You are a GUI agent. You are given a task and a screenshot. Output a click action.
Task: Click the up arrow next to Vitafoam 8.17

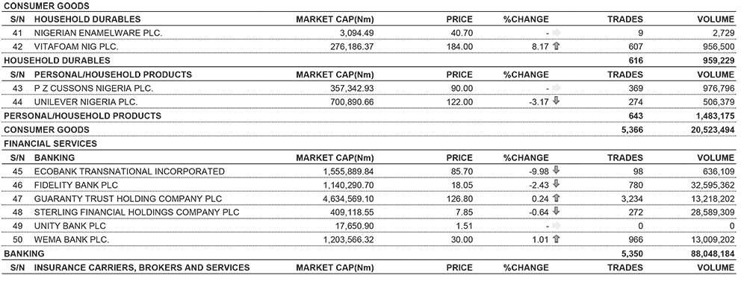(557, 46)
